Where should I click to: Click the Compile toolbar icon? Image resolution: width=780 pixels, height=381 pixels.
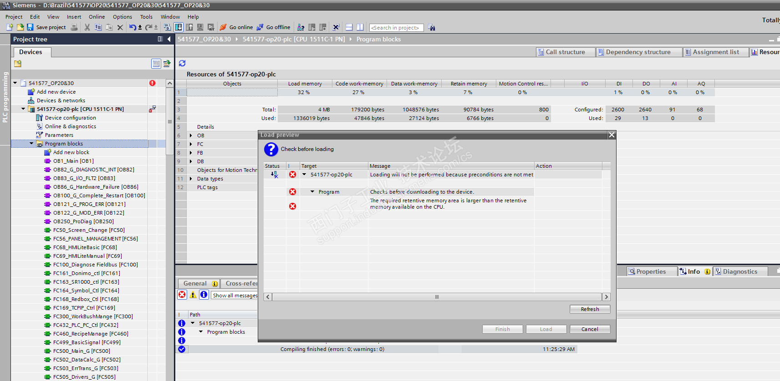167,27
